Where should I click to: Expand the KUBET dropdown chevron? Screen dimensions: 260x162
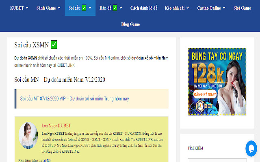[27, 8]
